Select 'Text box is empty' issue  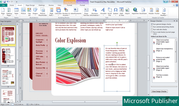162,76
